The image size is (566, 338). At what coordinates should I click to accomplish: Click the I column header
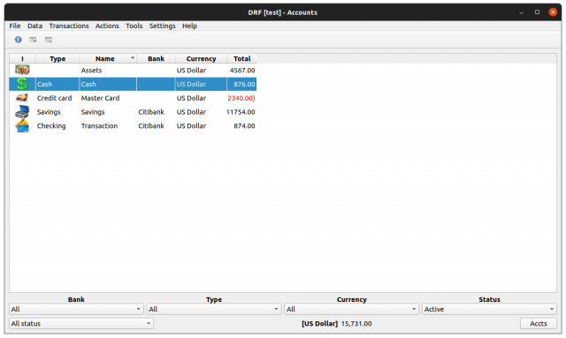(x=22, y=59)
